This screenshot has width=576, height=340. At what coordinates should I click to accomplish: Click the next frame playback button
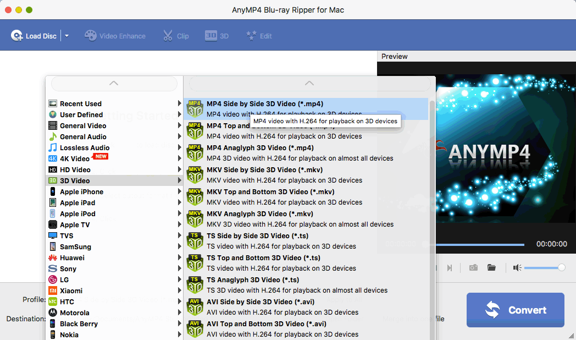(x=449, y=268)
